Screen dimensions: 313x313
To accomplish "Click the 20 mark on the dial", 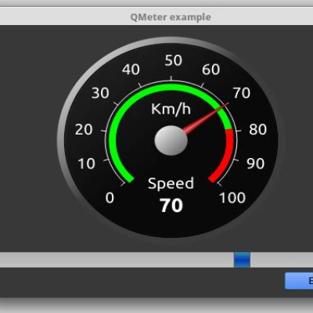I will pyautogui.click(x=84, y=130).
